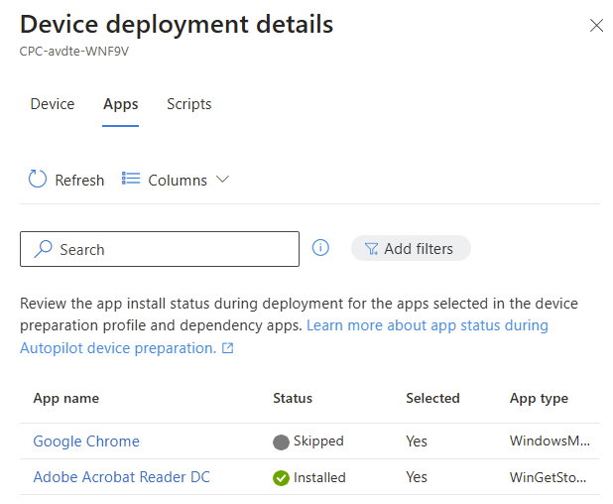Sort by Selected column header
This screenshot has width=613, height=504.
pyautogui.click(x=432, y=398)
